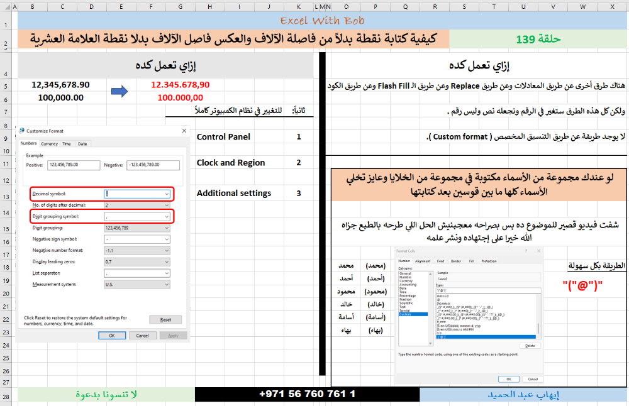Screen dimensions: 629x406
Task: Click OK in the Format Cells dialog
Action: pyautogui.click(x=509, y=379)
